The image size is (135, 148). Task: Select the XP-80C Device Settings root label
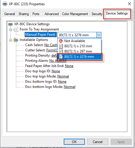32,24
